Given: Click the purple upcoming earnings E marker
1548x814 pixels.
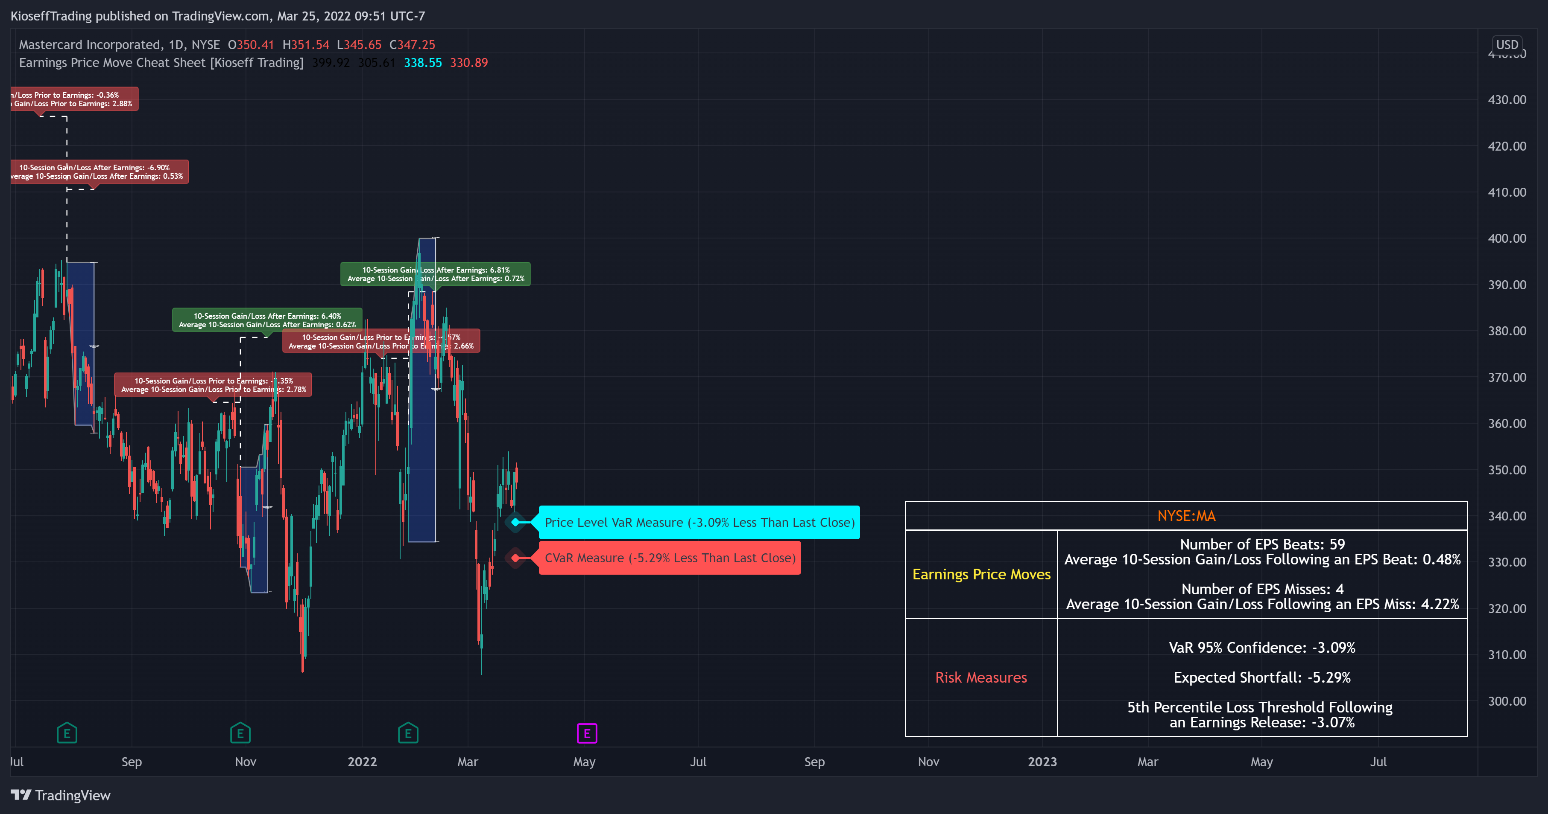Looking at the screenshot, I should [x=587, y=733].
